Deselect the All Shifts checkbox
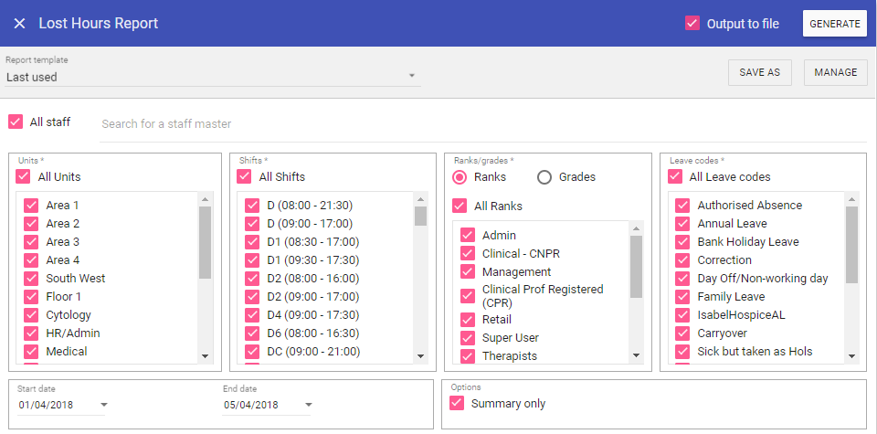The image size is (877, 434). 245,176
